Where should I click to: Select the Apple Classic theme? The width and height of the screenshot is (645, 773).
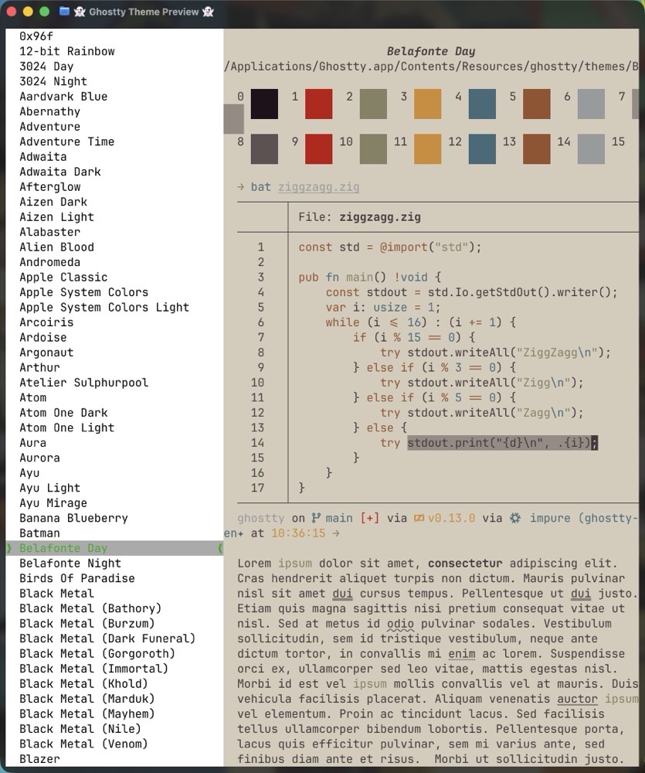coord(63,277)
